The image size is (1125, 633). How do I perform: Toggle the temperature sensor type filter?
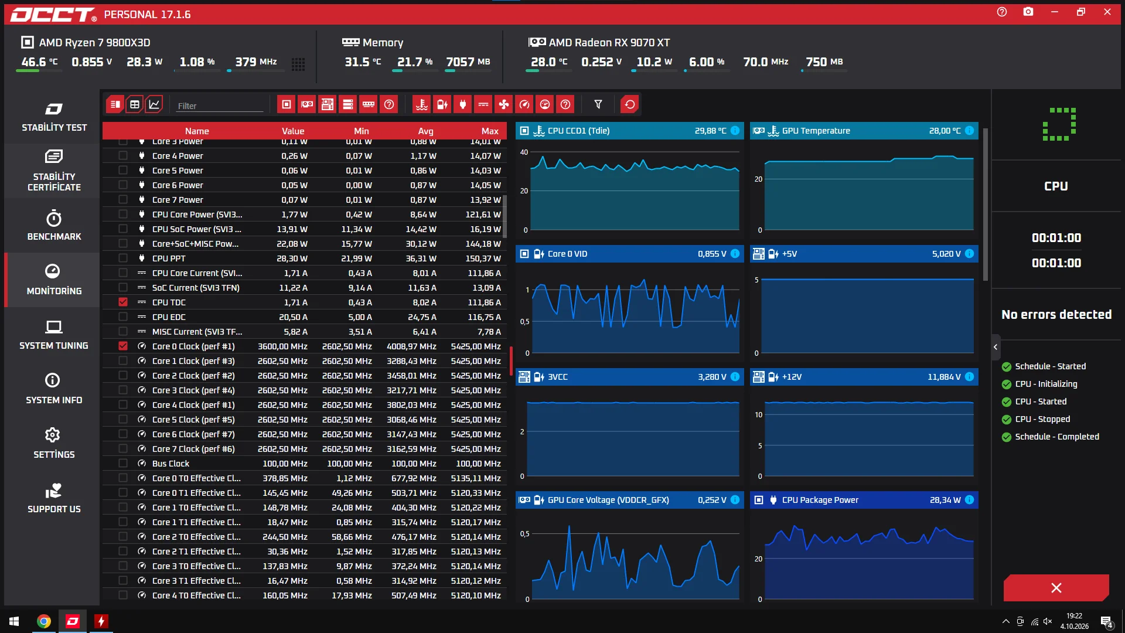(x=422, y=104)
